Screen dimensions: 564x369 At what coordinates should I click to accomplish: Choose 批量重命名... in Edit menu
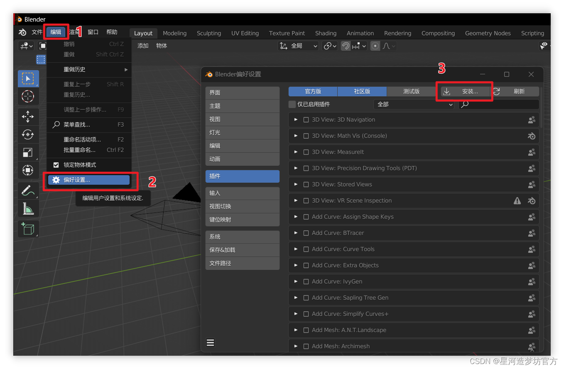tap(89, 150)
